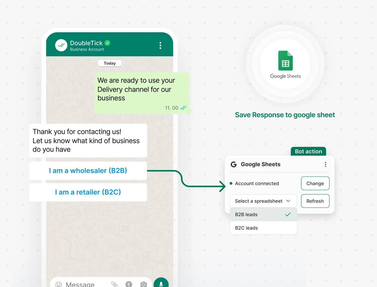This screenshot has height=287, width=377.
Task: Open the camera from the message bar
Action: (x=144, y=284)
